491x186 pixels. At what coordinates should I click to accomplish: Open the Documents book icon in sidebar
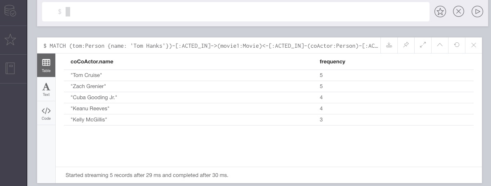pos(10,68)
